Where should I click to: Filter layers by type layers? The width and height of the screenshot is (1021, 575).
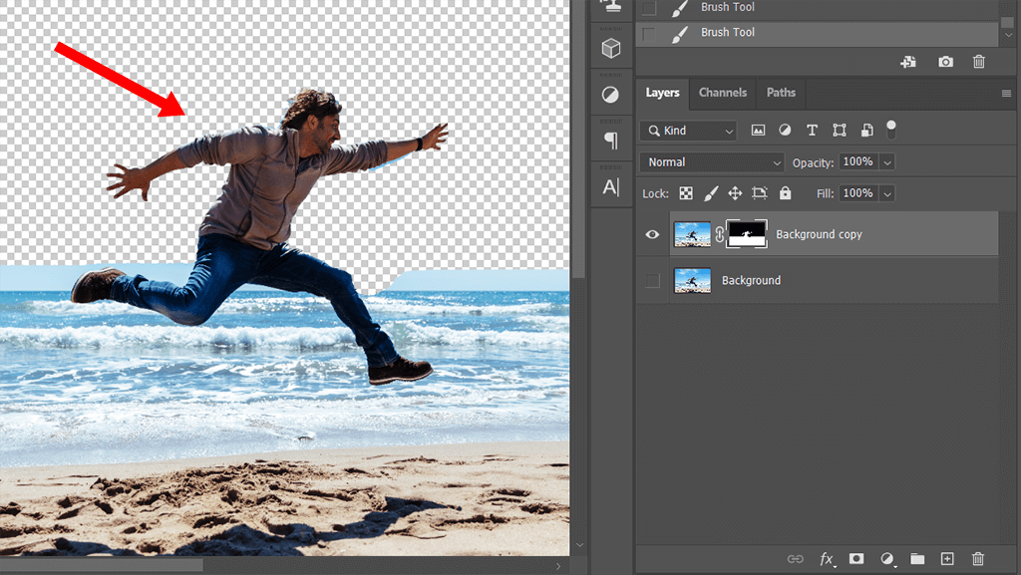point(812,131)
